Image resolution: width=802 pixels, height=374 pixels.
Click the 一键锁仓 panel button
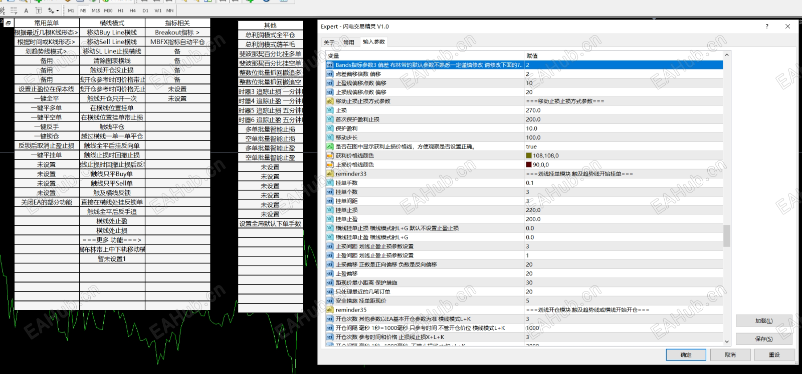[47, 136]
